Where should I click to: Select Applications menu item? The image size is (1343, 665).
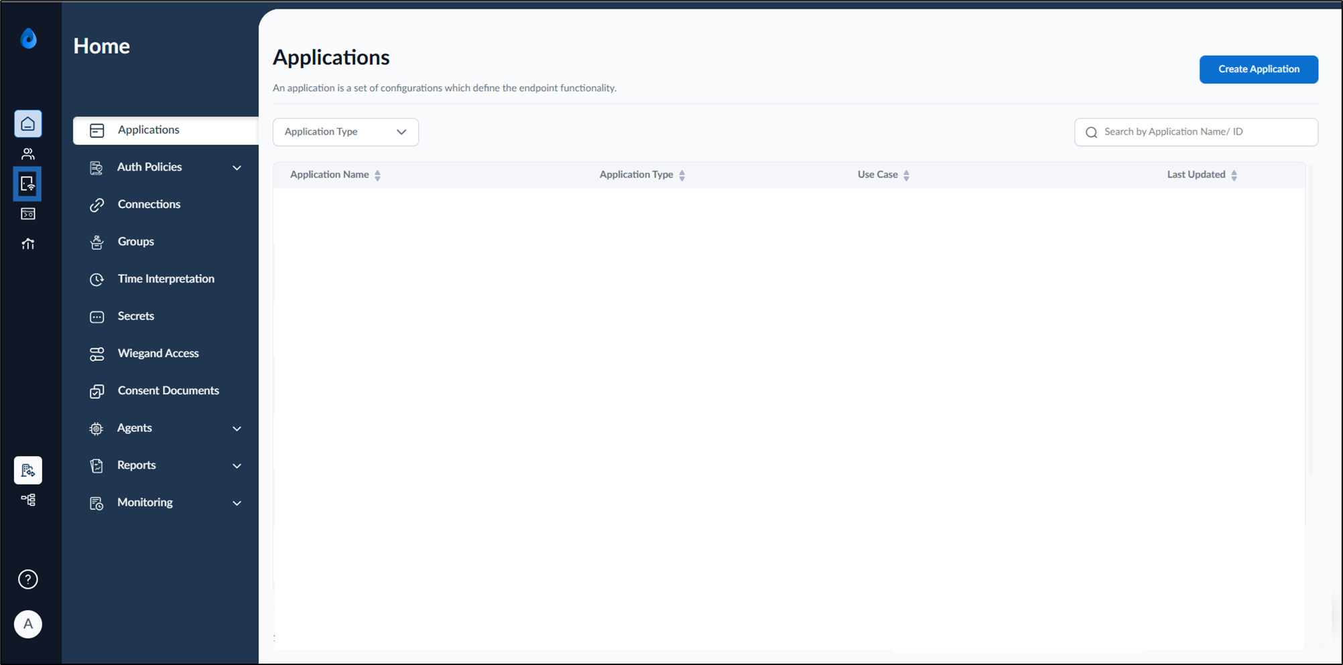tap(166, 131)
